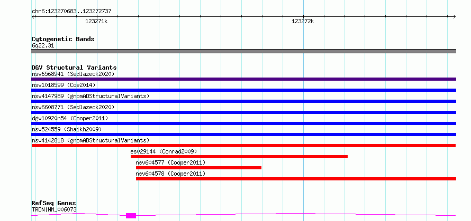471x221 pixels.
Task: Click dgv10920n54 (Cooper2011) label
Action: pyautogui.click(x=70, y=118)
